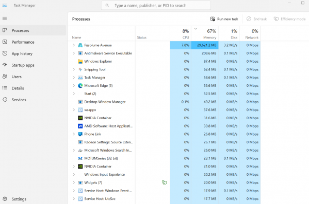Open the hamburger navigation menu
This screenshot has width=309, height=204.
coord(5,18)
